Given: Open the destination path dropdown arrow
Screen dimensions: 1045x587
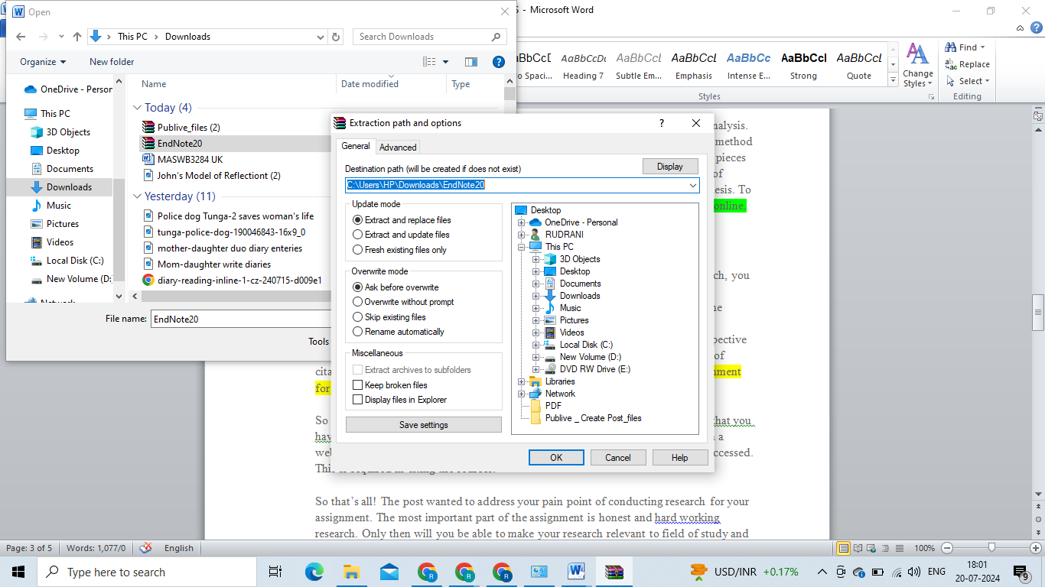Looking at the screenshot, I should (693, 185).
